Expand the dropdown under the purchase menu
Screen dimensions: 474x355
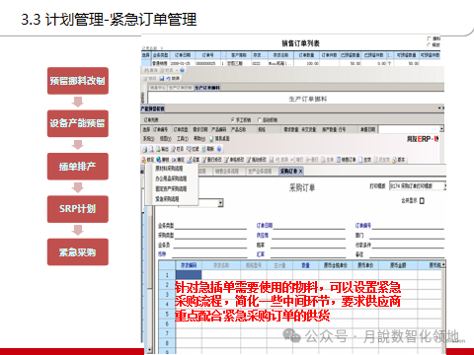pyautogui.click(x=220, y=203)
